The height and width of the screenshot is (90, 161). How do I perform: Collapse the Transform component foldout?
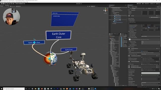click(128, 10)
